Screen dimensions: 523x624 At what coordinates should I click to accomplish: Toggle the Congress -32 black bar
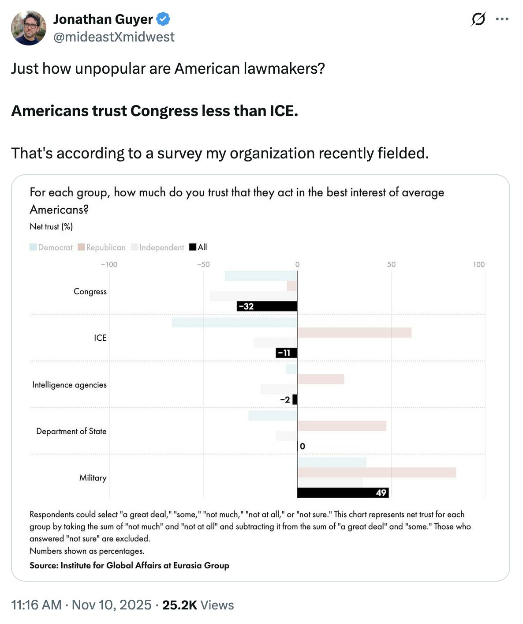click(267, 306)
